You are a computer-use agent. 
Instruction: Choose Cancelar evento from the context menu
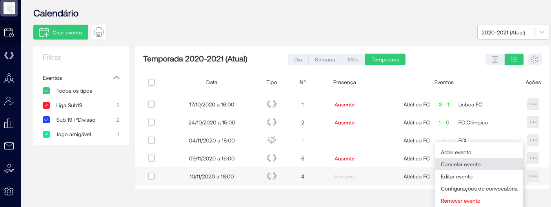pyautogui.click(x=461, y=164)
